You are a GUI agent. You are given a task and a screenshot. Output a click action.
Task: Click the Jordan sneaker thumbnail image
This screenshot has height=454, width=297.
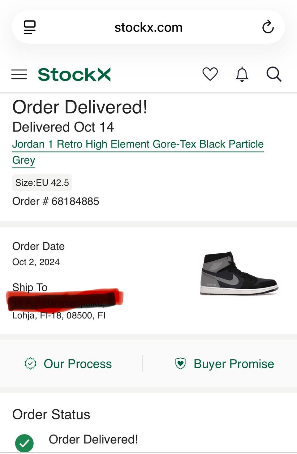pyautogui.click(x=239, y=273)
